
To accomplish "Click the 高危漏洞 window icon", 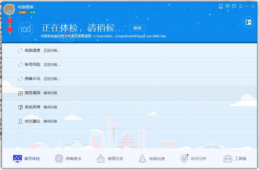I will 20,93.
